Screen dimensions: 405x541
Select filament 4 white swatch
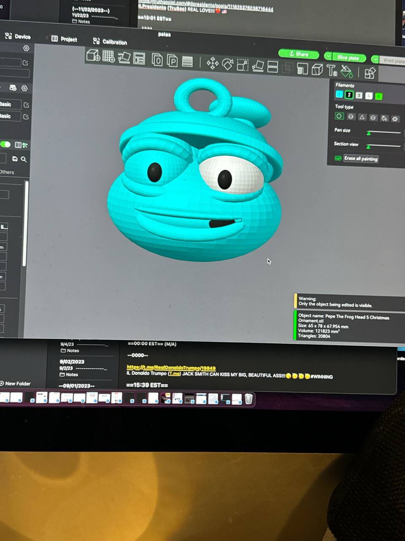[369, 96]
